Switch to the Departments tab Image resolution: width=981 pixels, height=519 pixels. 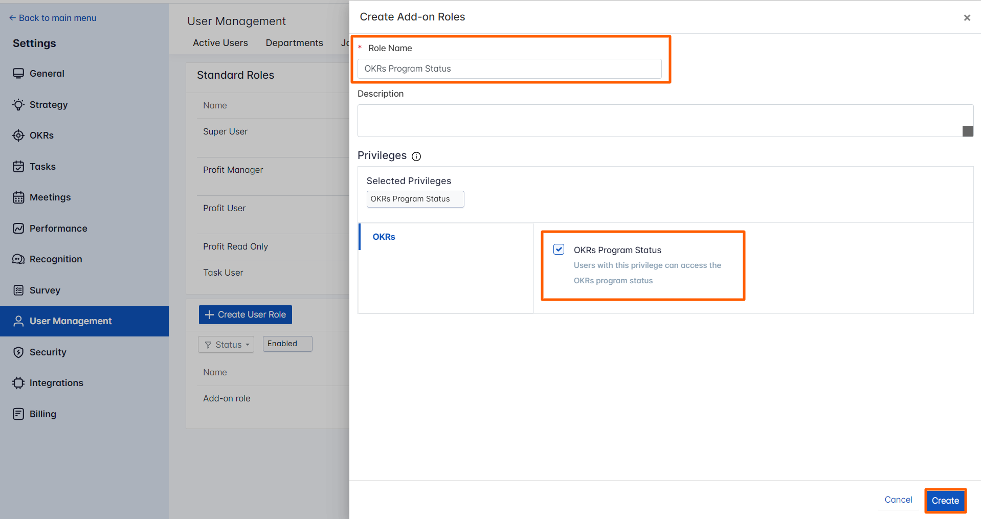point(294,43)
